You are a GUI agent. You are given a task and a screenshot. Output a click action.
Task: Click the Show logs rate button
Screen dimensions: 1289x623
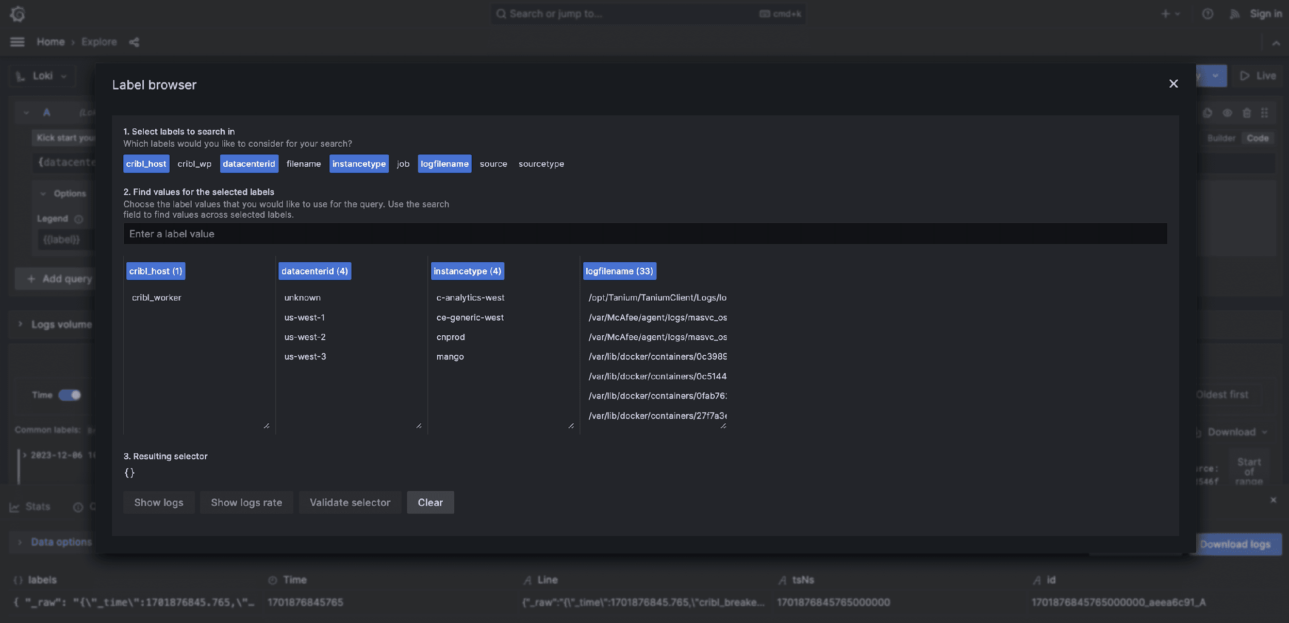(x=246, y=502)
